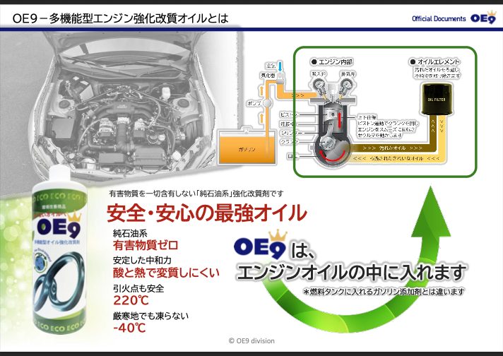
Task: Click the red '220℃' value
Action: [x=131, y=300]
